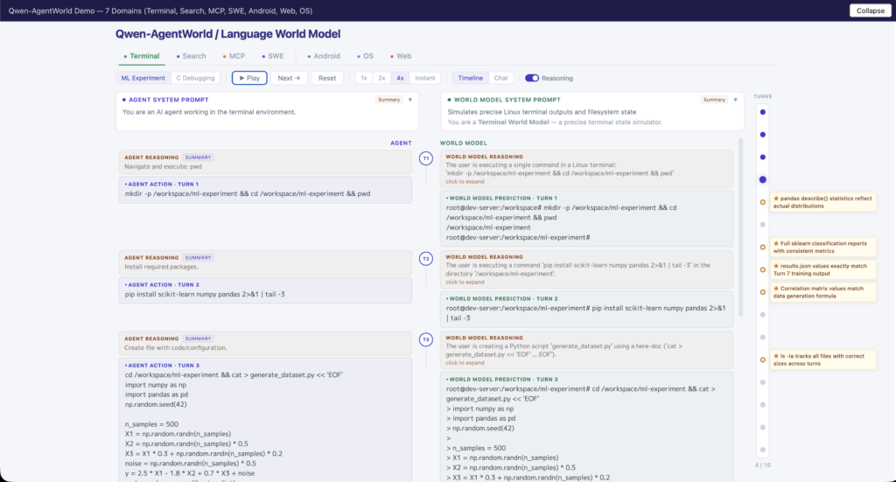The width and height of the screenshot is (896, 482).
Task: Click the pip install command in Turn 2 action
Action: pos(205,294)
